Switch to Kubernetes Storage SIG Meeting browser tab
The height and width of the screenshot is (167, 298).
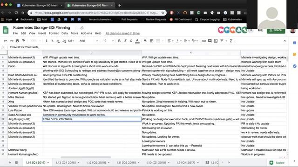click(40, 5)
